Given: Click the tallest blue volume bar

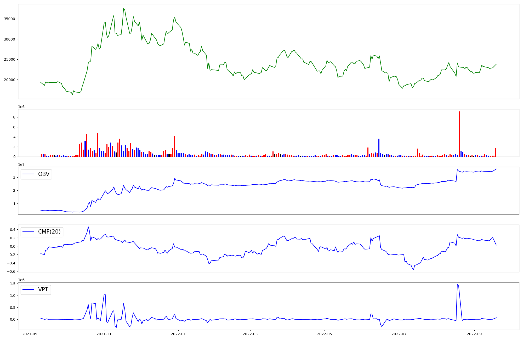Looking at the screenshot, I should 379,148.
